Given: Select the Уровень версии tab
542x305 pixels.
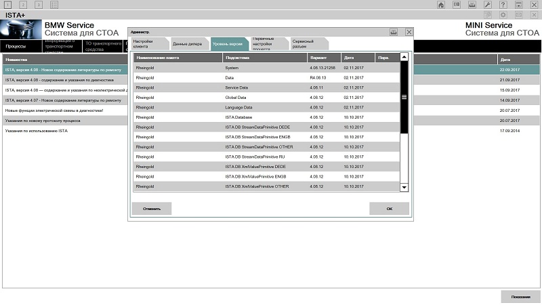Looking at the screenshot, I should [229, 44].
